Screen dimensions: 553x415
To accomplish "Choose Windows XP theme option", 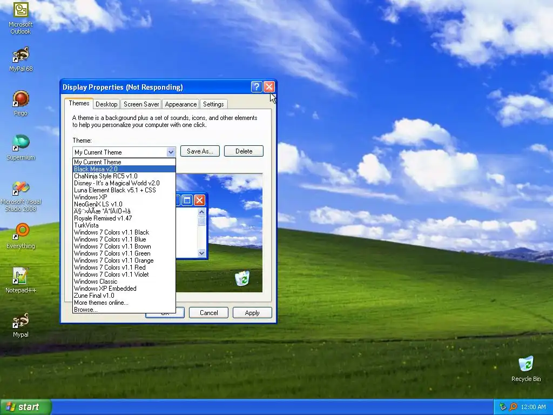I will 124,197.
